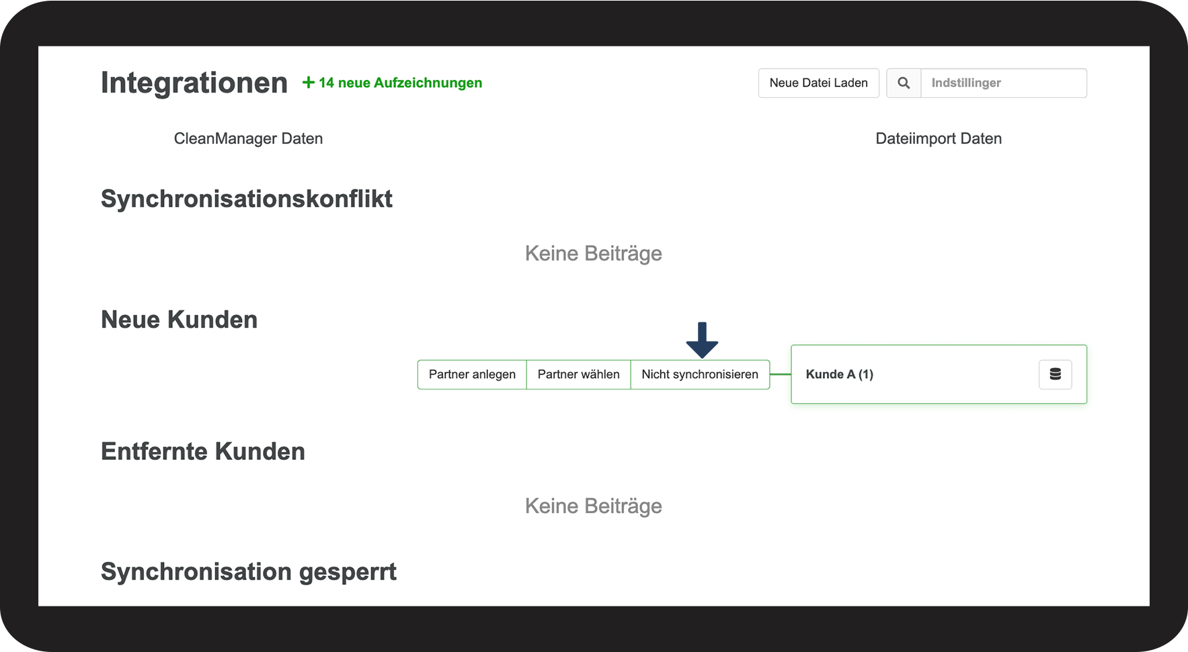Click the Synchronisationskonflikt section heading

pyautogui.click(x=247, y=199)
